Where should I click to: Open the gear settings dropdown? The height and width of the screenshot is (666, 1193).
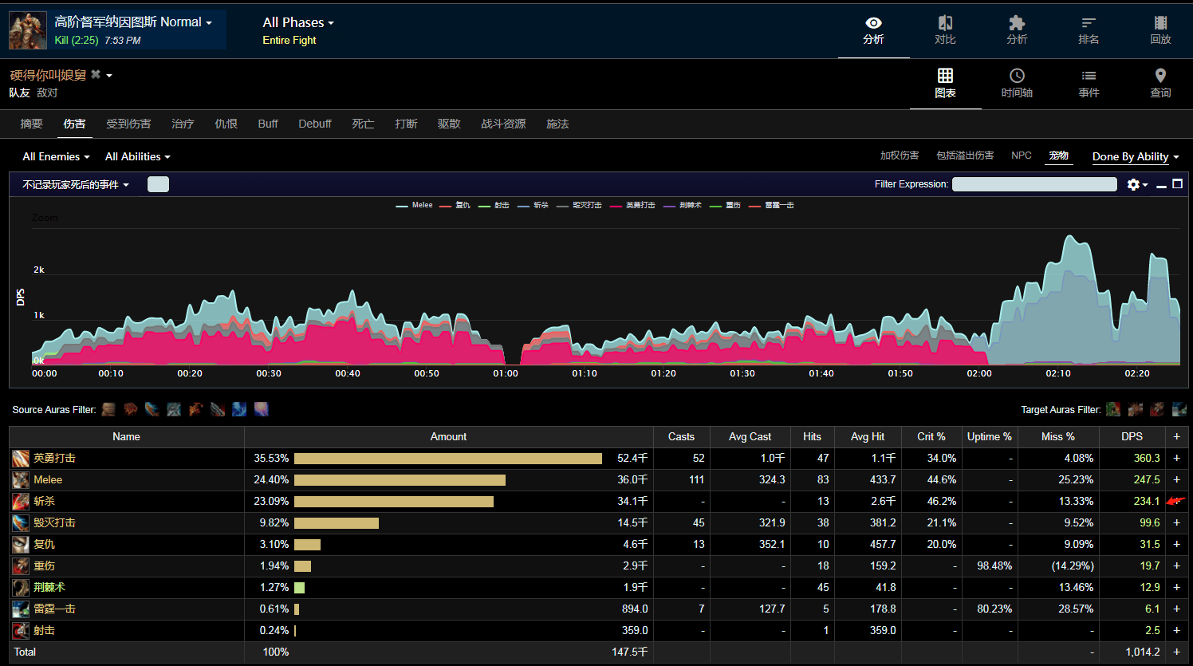tap(1137, 184)
